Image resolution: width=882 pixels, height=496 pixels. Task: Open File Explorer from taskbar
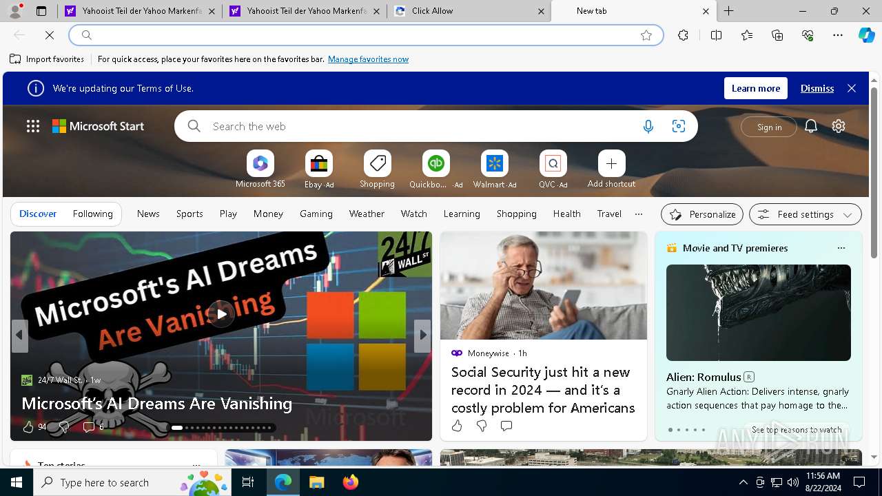[x=316, y=482]
